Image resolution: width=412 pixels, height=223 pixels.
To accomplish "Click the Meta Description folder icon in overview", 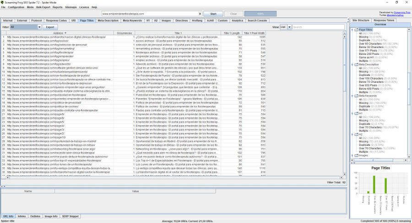I will tap(356, 64).
